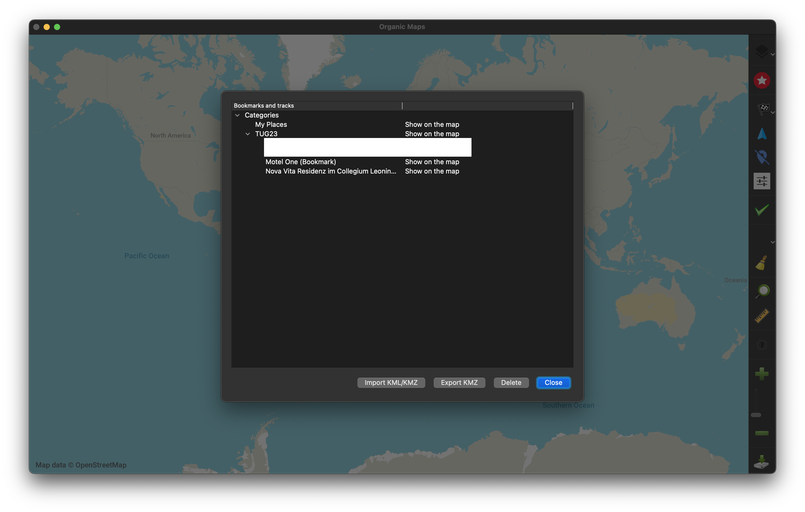Viewport: 805px width, 512px height.
Task: Toggle Show on the map for My Places
Action: [x=432, y=124]
